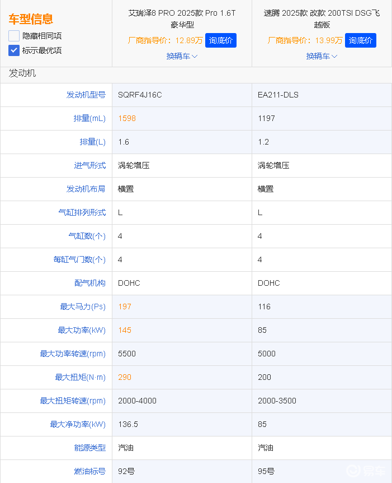The height and width of the screenshot is (483, 392).
Task: Select the 95号 fuel grade value
Action: tap(266, 471)
